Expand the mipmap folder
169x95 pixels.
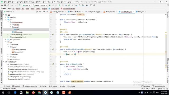pyautogui.click(x=8, y=54)
